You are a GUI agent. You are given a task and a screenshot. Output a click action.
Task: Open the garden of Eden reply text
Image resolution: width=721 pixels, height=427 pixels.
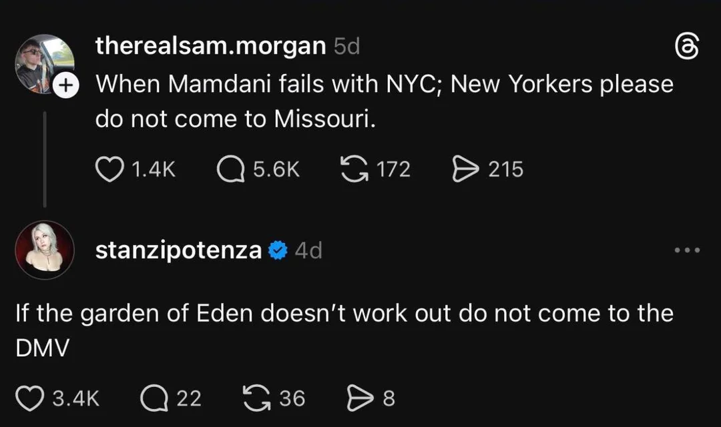tap(344, 330)
